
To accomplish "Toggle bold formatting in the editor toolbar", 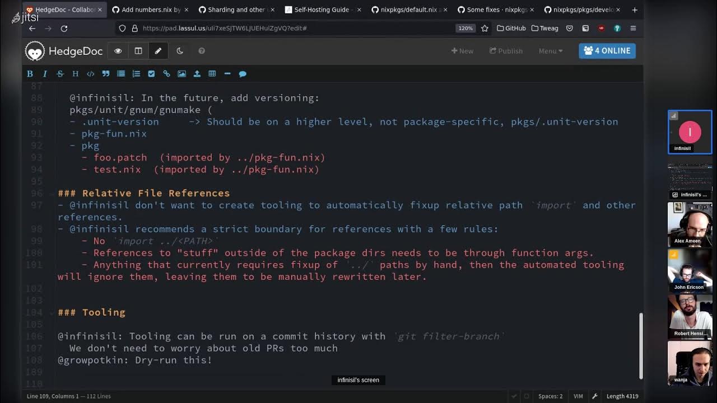I will [30, 74].
